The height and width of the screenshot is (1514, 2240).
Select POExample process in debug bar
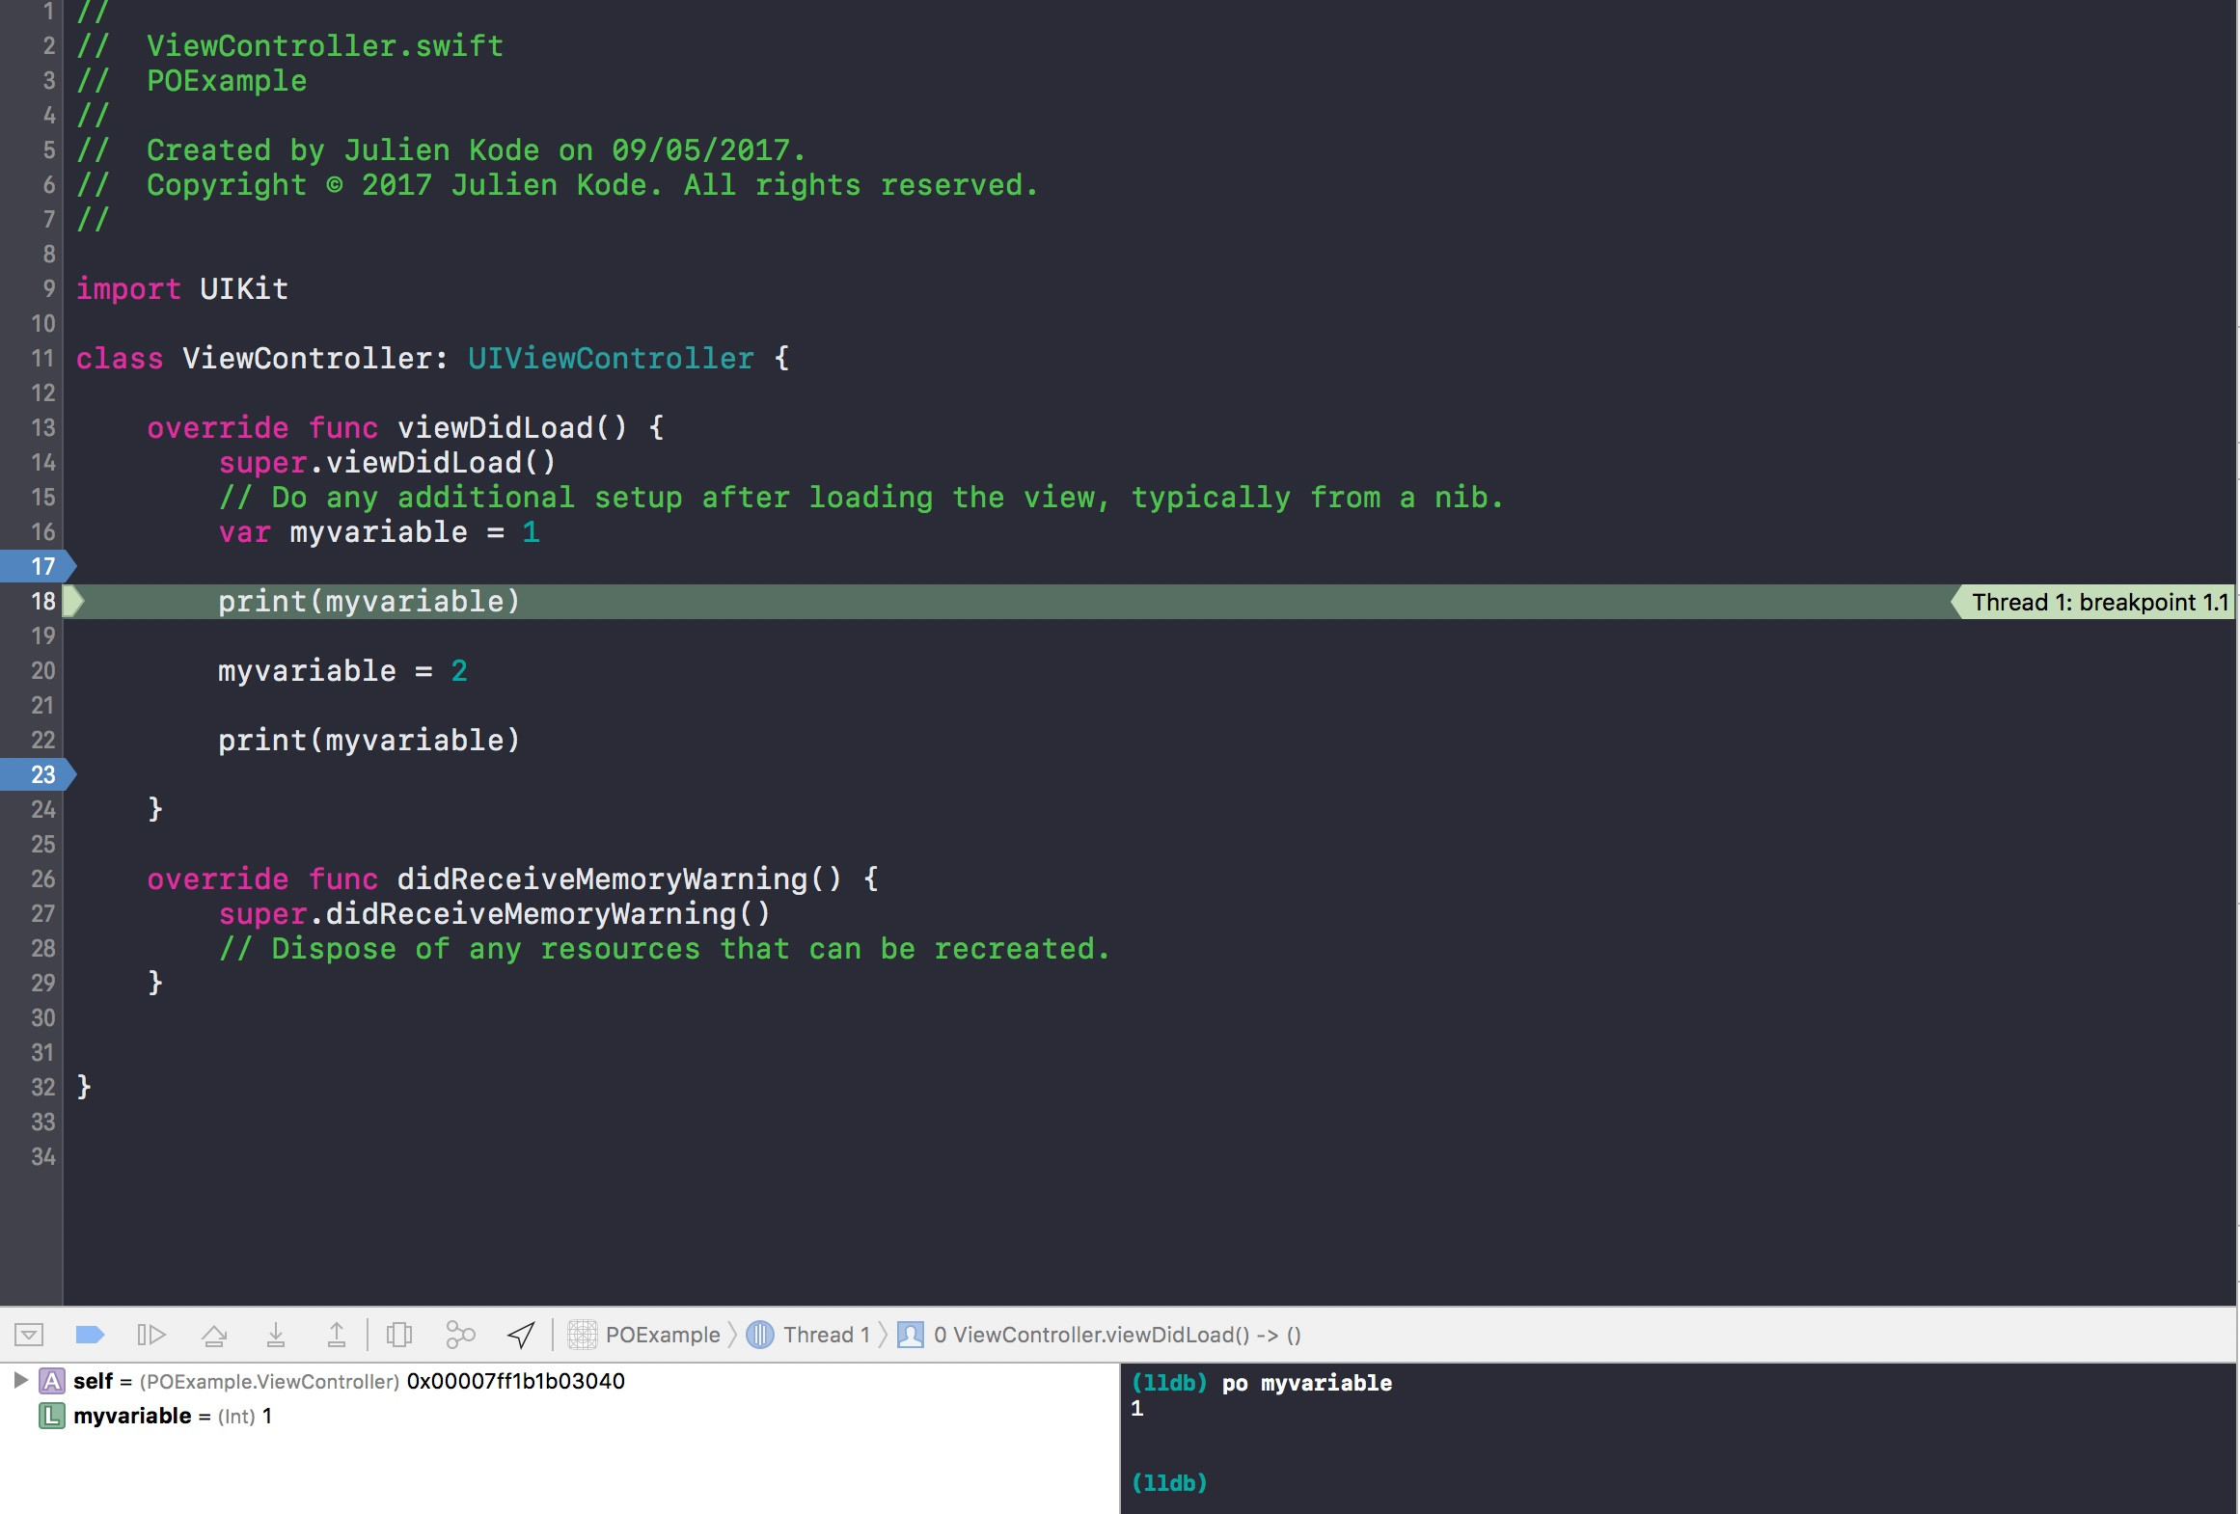coord(643,1335)
